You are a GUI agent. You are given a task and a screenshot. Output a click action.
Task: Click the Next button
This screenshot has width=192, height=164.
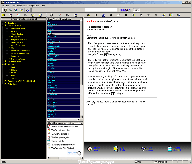(x=137, y=10)
